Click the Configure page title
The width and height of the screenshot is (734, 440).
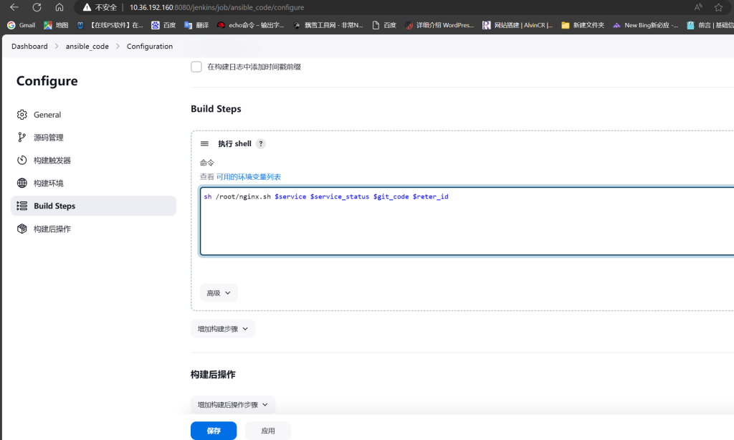pyautogui.click(x=47, y=81)
